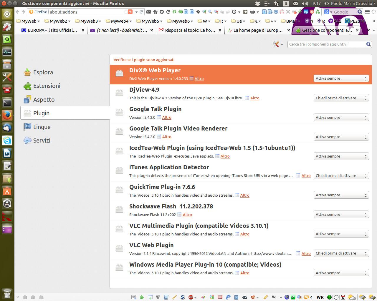Click the Adblock Plus status bar icon

[191, 297]
